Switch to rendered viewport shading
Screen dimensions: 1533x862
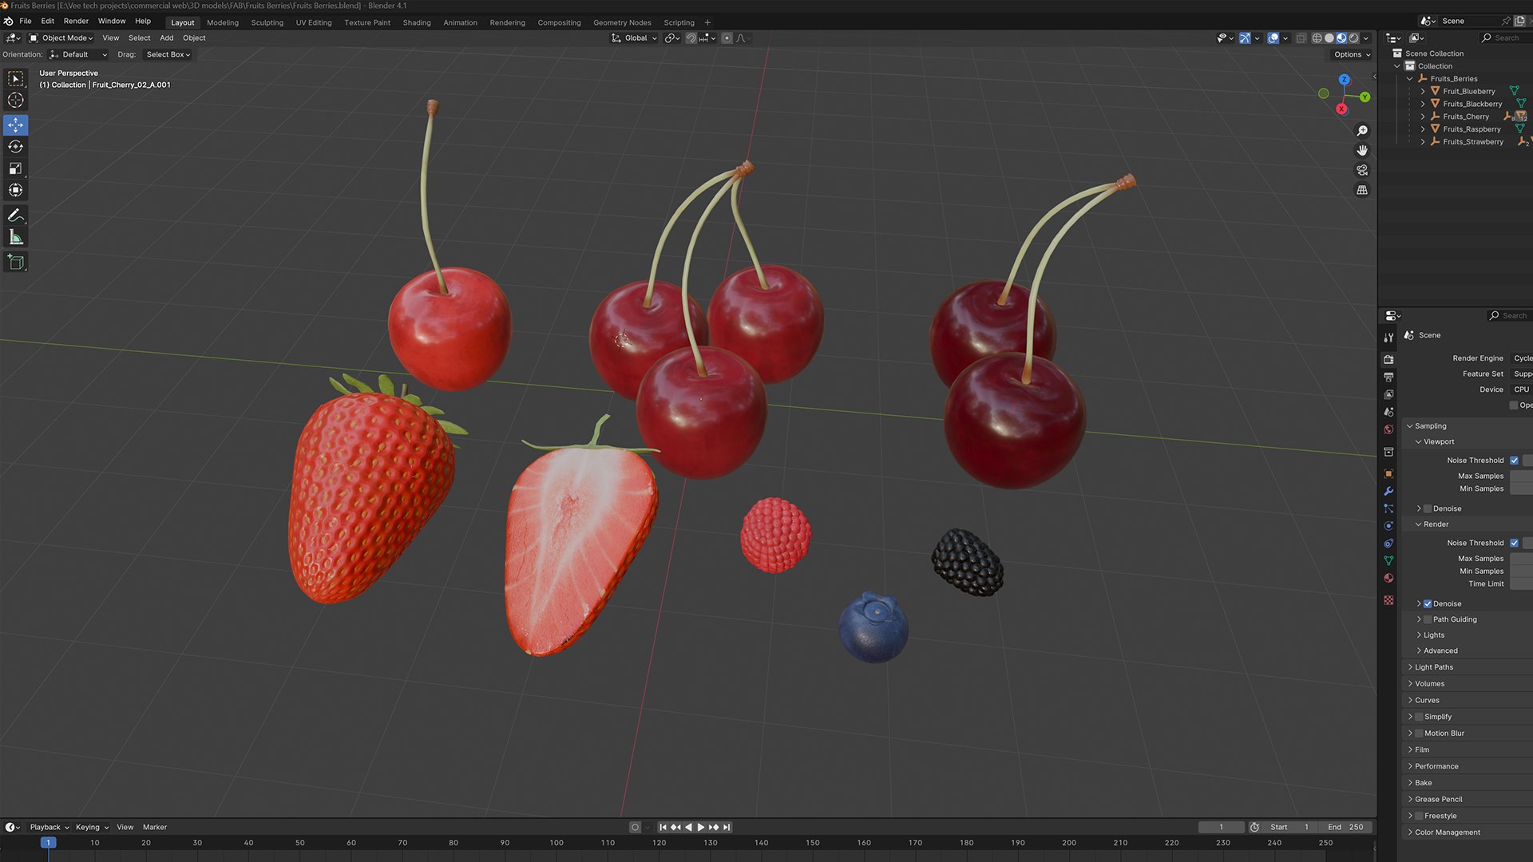click(1353, 38)
